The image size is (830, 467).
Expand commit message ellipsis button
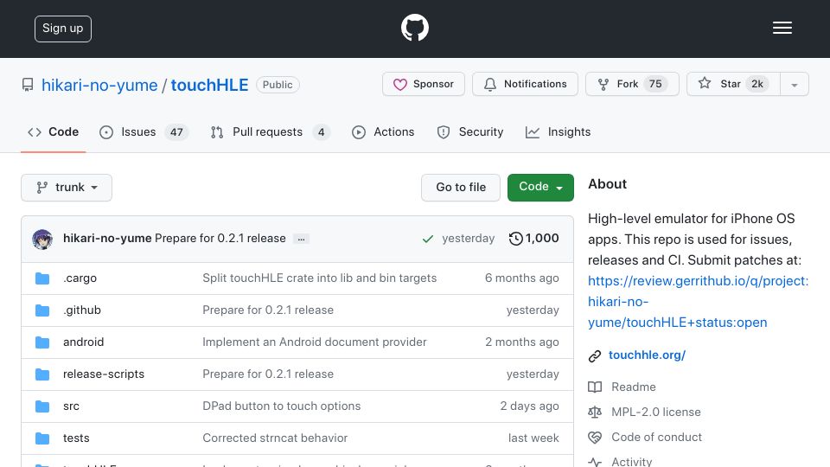tap(301, 239)
